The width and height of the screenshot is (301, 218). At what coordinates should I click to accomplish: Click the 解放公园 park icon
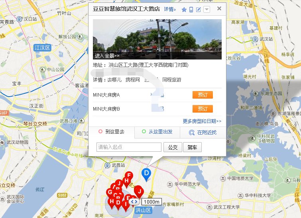coord(80,36)
